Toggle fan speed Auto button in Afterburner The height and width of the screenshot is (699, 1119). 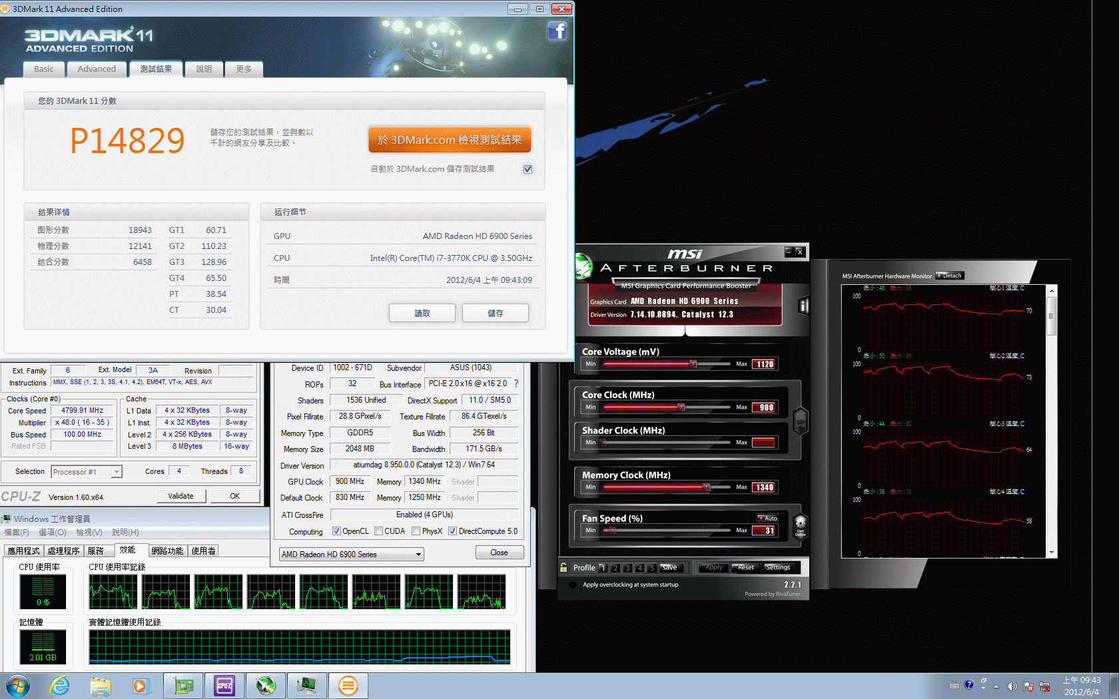[x=768, y=518]
